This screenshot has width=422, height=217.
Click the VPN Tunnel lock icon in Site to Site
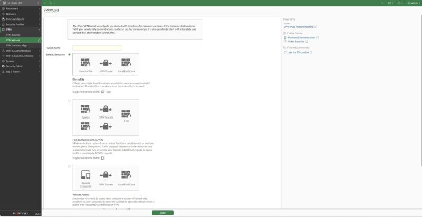click(105, 63)
